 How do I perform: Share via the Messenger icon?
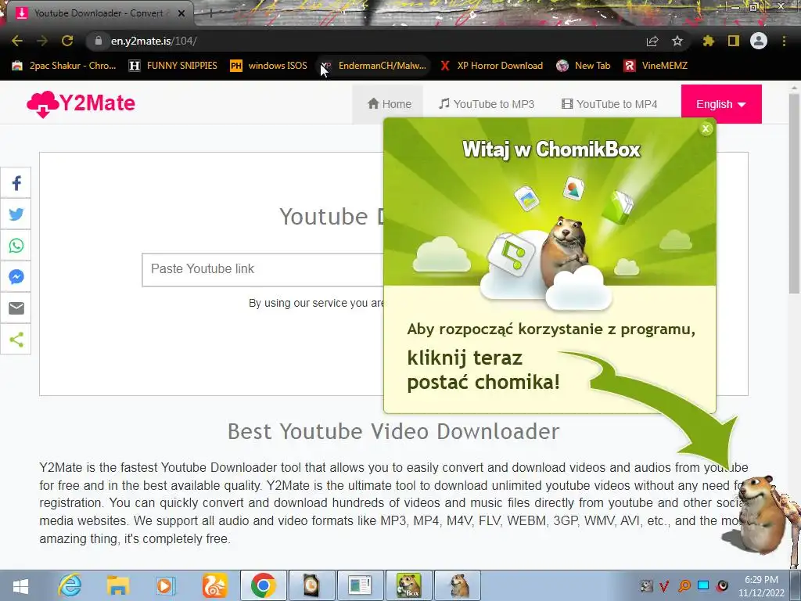[16, 277]
